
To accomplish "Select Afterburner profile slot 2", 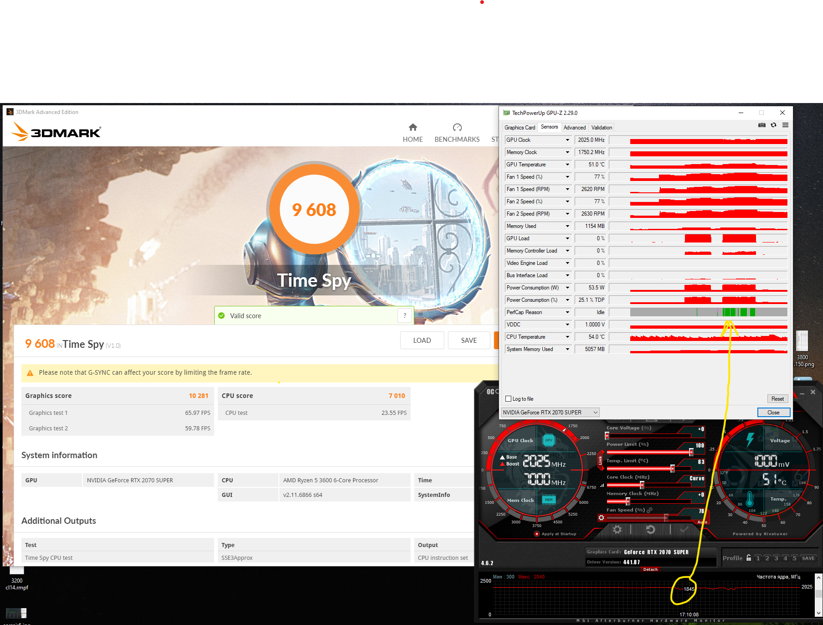I will pos(767,558).
